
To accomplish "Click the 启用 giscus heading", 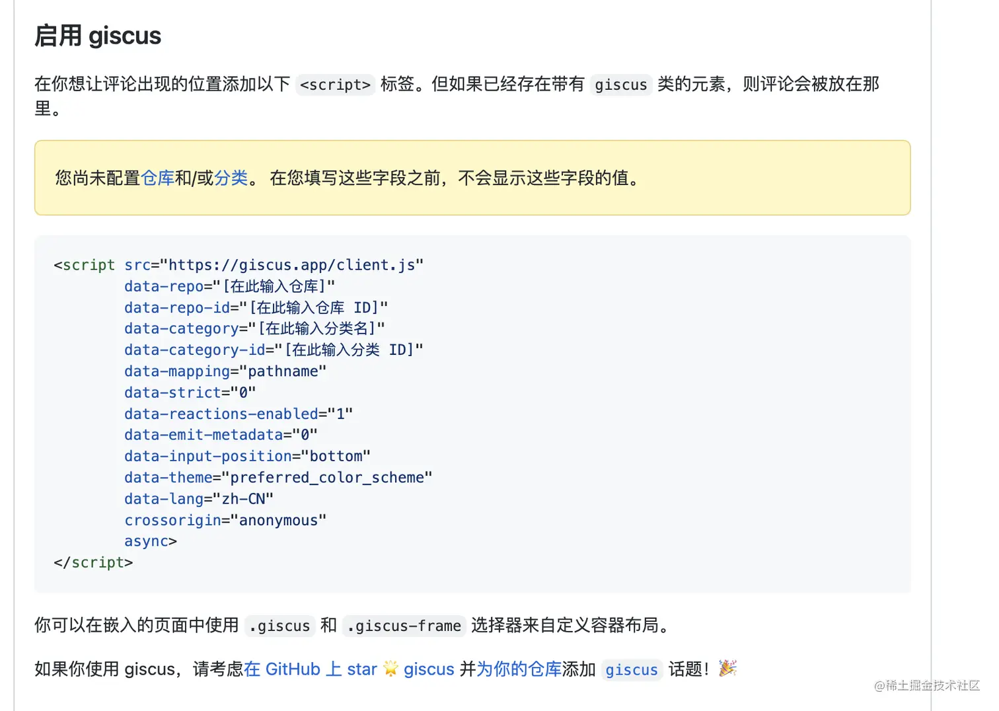I will [x=98, y=36].
